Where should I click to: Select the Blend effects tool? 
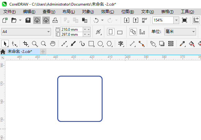point(153,44)
